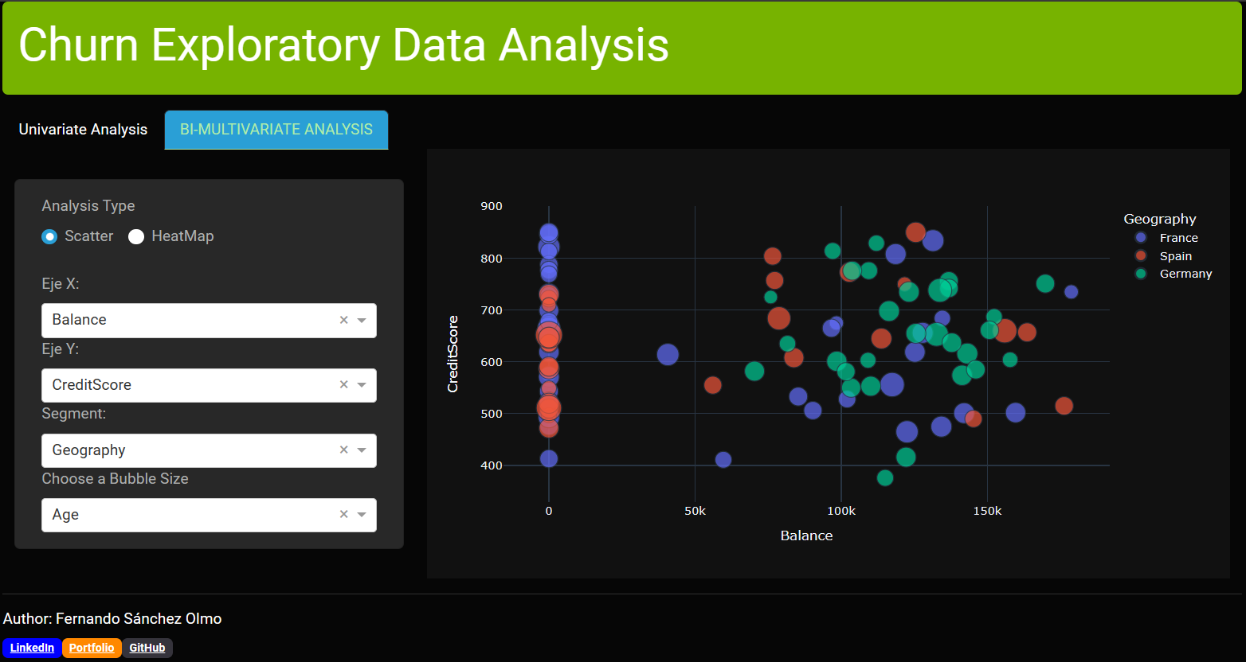Toggle the Spain legend marker
1246x662 pixels.
1141,255
